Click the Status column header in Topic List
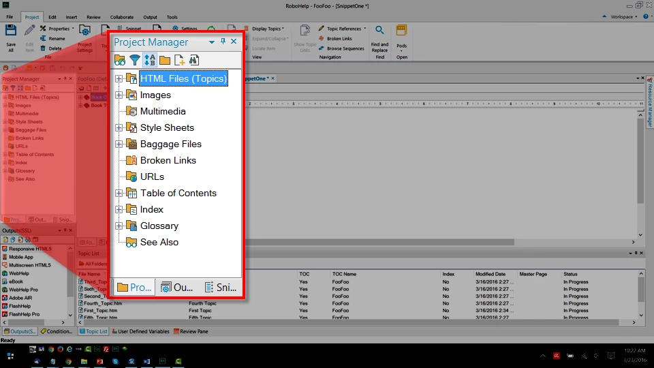Viewport: 654px width, 368px height. point(570,274)
